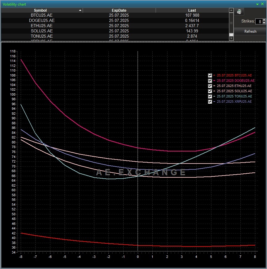267x269 pixels.
Task: Click the SOLU25.AE legend label
Action: 234,91
